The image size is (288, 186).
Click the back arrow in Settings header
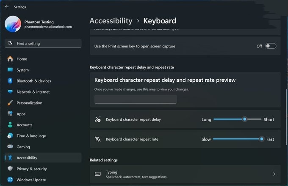coord(7,7)
